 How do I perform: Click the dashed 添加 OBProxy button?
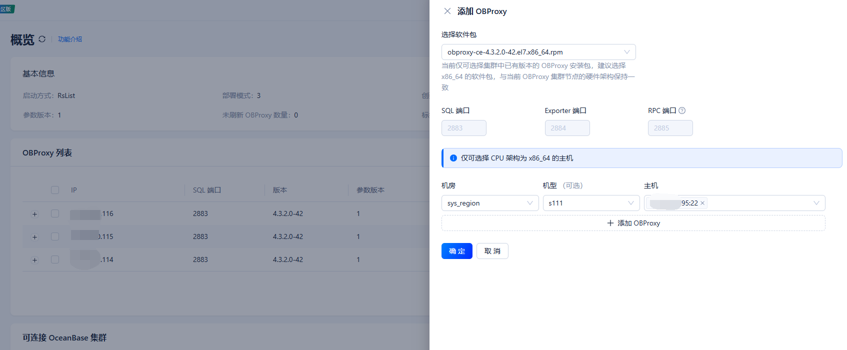[633, 223]
